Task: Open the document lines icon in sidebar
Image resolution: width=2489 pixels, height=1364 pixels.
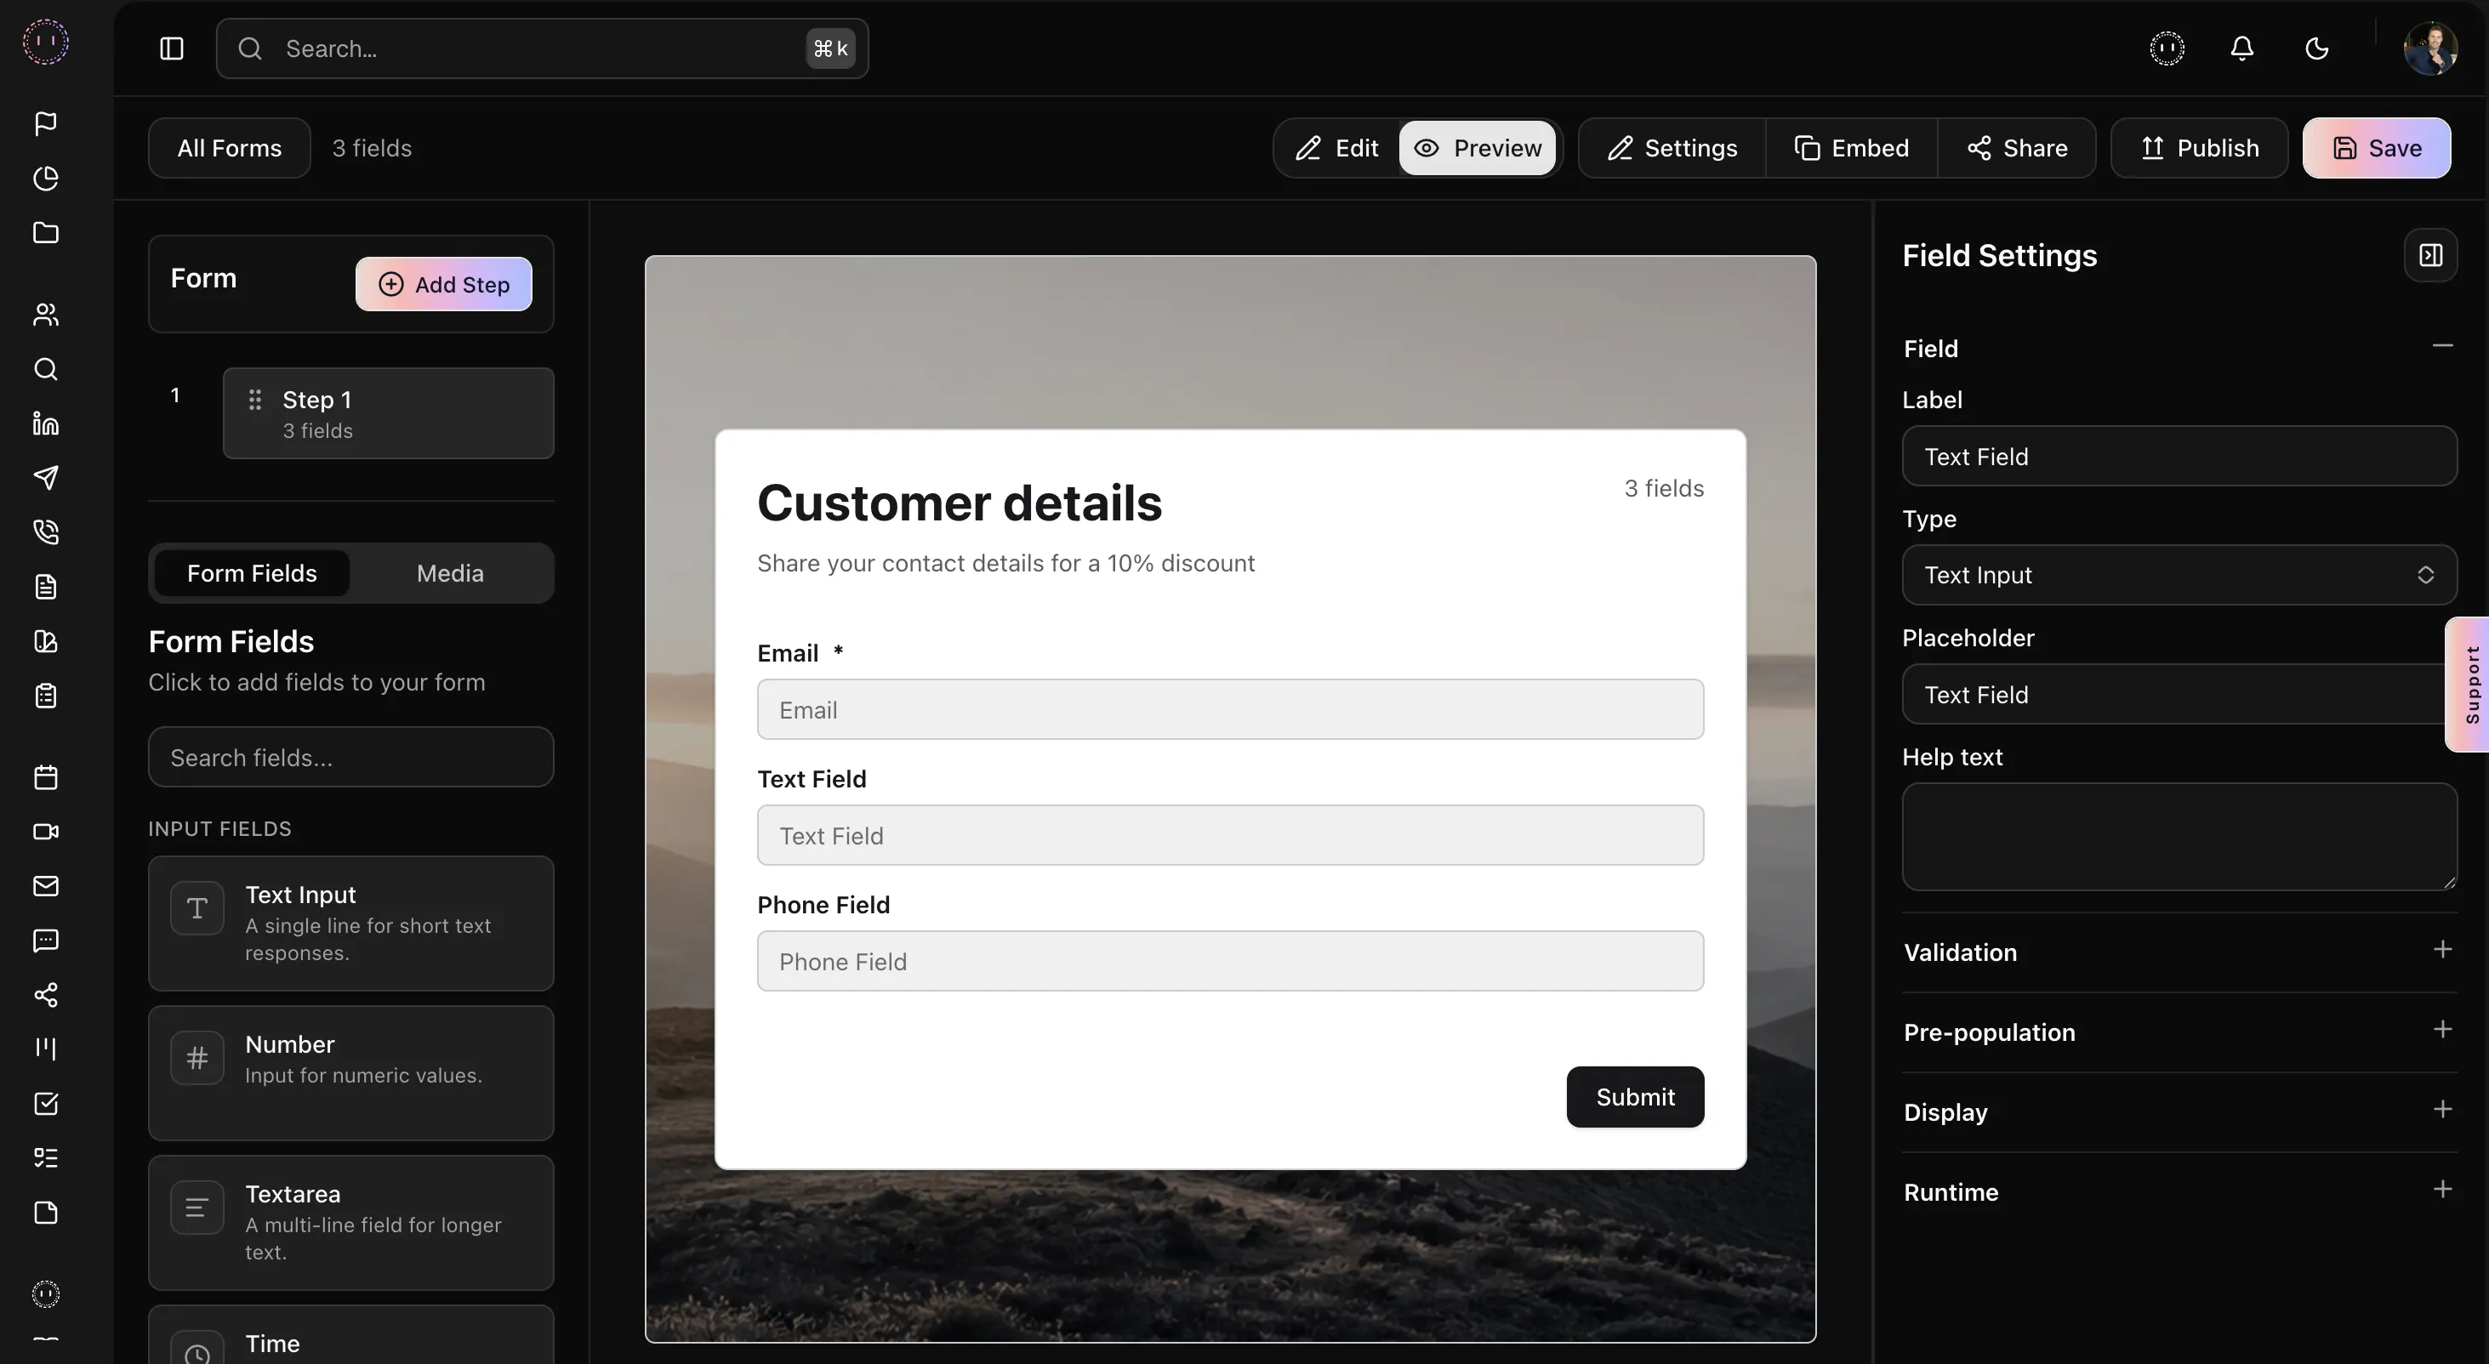Action: tap(45, 587)
